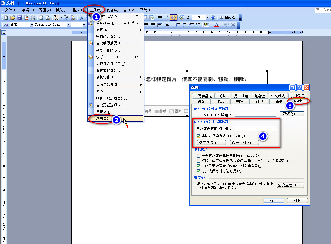Viewport: 331px width, 244px height.
Task: Click the Print icon
Action: 41,17
